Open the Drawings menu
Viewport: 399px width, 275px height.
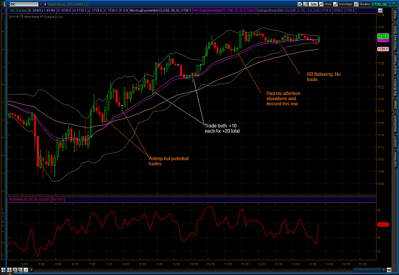343,4
